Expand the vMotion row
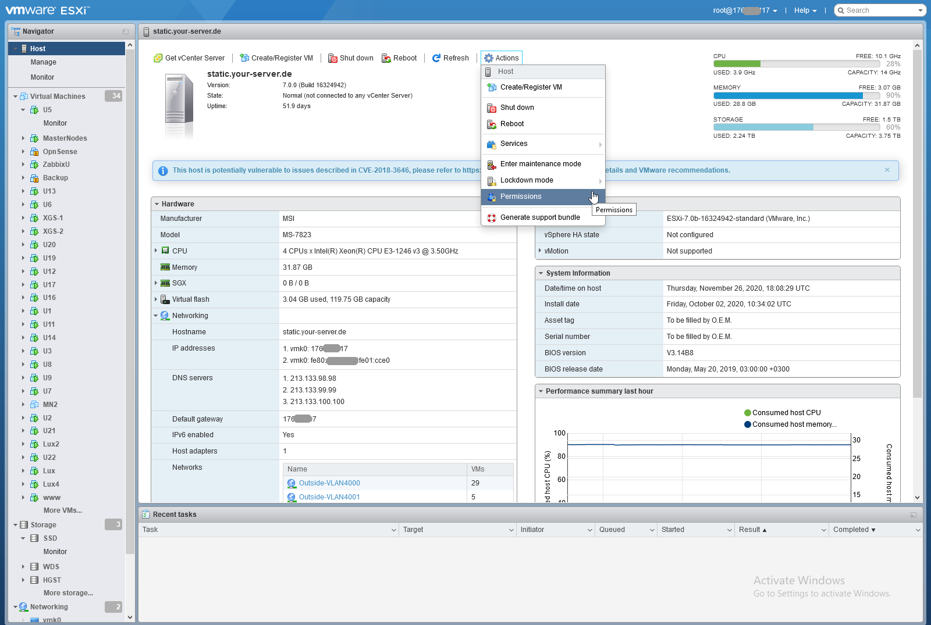The width and height of the screenshot is (931, 625). (540, 251)
